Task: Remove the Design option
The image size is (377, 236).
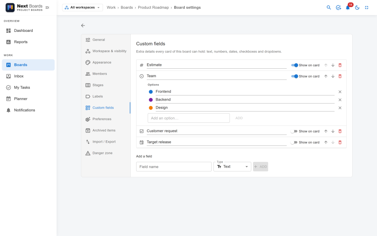Action: (340, 108)
